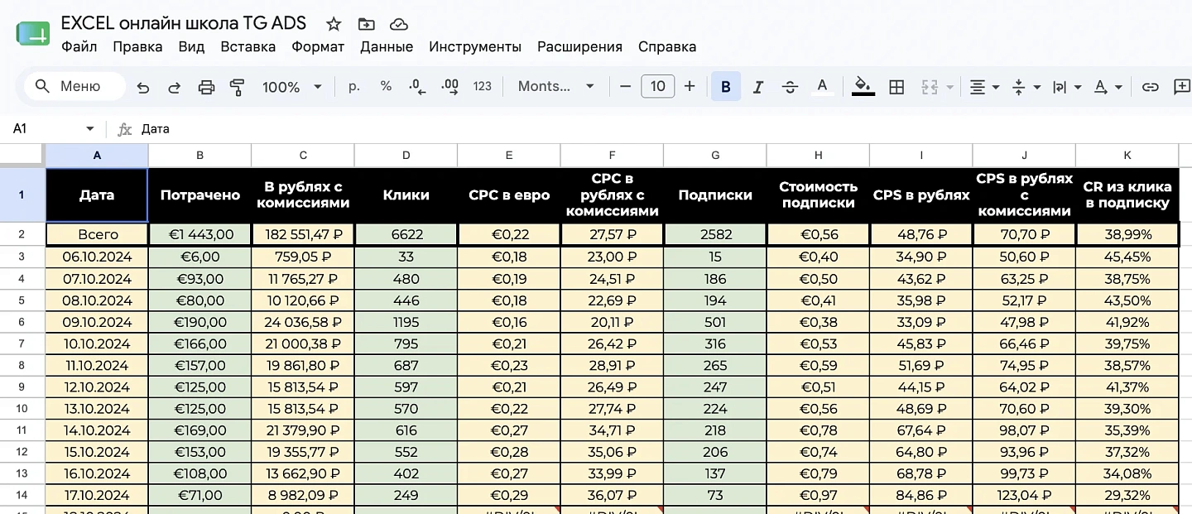Select row 10 header
Screen dimensions: 1192x514
click(22, 408)
